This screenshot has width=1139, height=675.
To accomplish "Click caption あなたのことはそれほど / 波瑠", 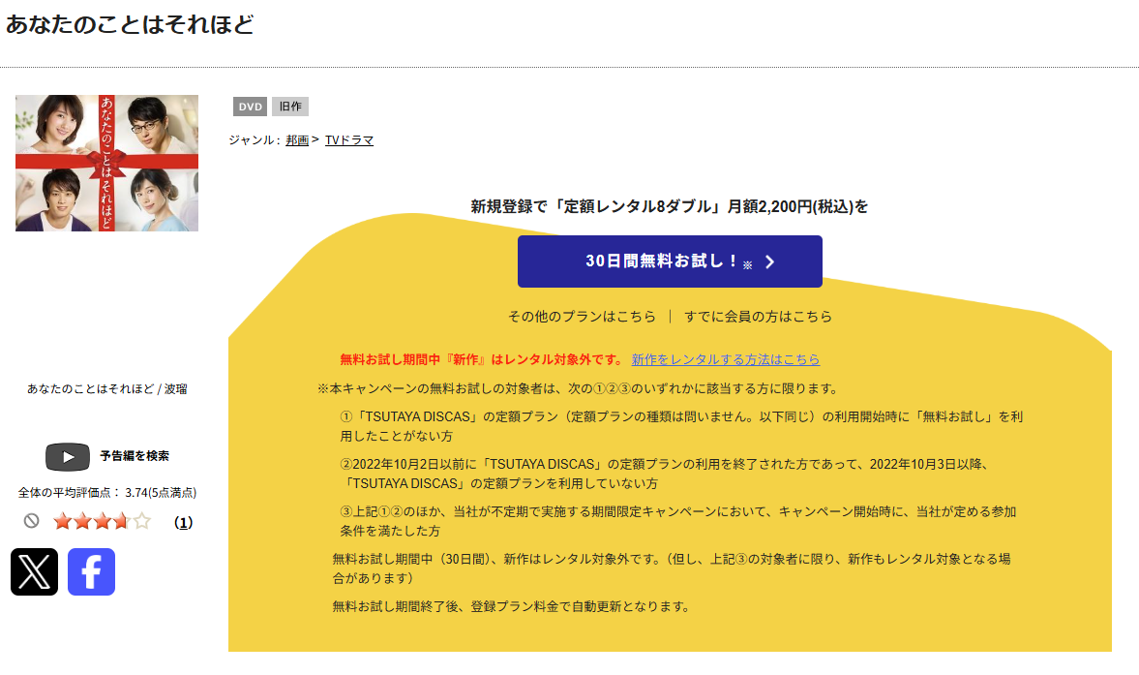I will (x=106, y=388).
